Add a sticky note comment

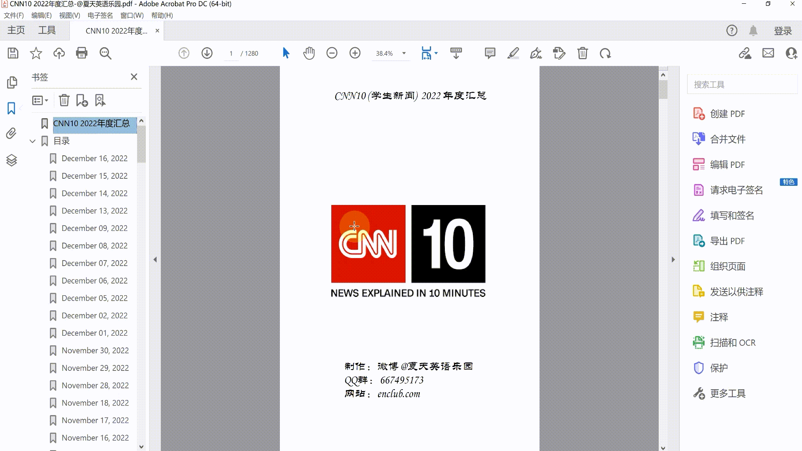coord(490,53)
